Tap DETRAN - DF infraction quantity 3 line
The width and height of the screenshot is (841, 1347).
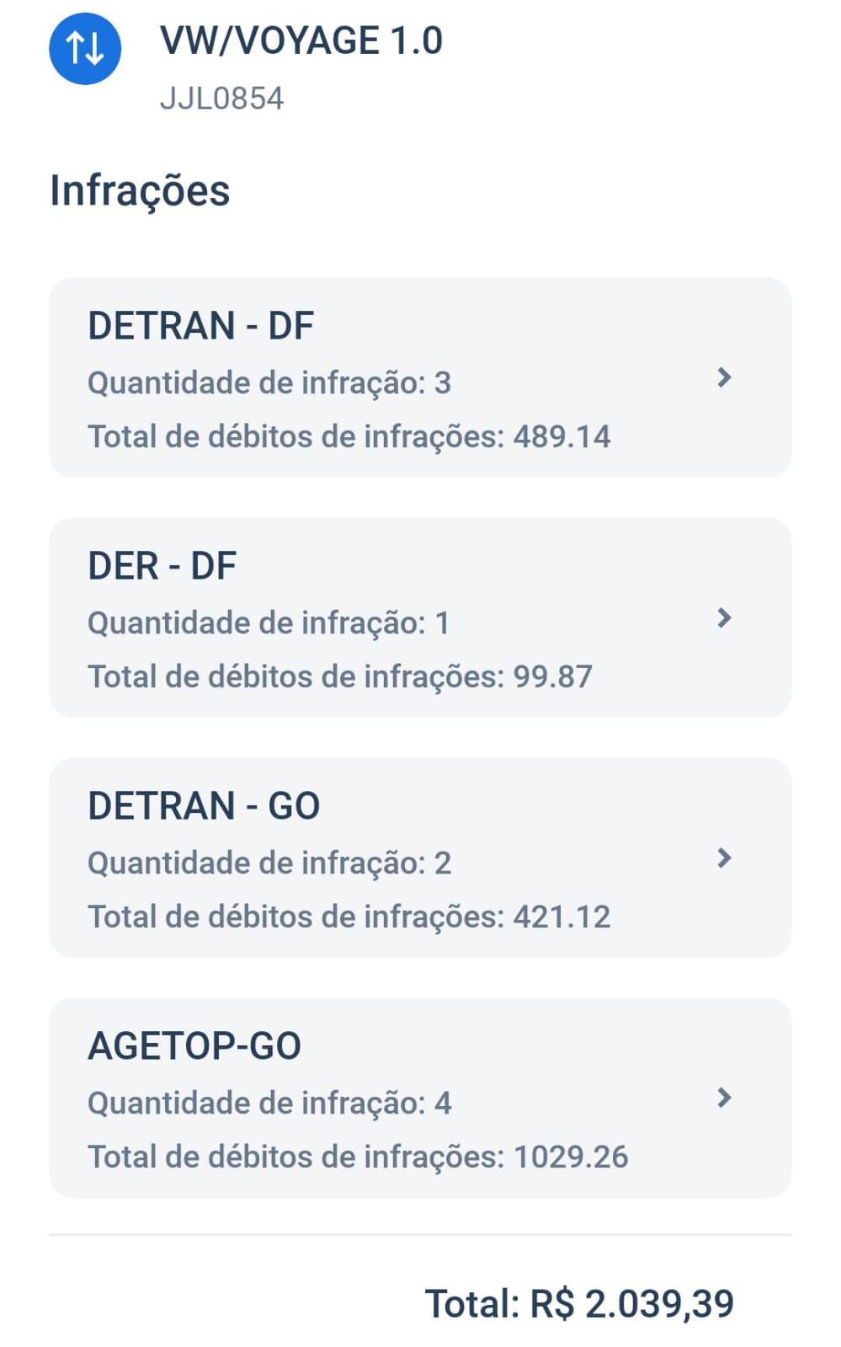click(x=269, y=383)
